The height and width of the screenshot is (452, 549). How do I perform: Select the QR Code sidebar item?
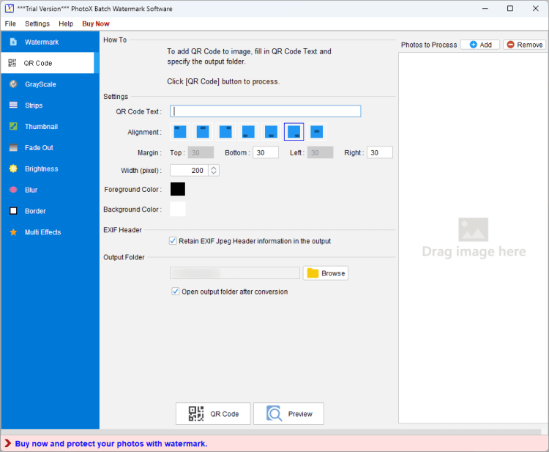(48, 63)
